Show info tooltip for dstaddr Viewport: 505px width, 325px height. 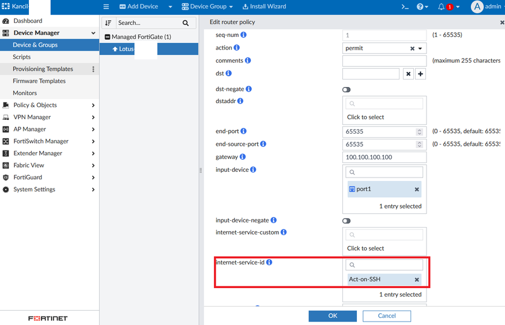[x=240, y=101]
